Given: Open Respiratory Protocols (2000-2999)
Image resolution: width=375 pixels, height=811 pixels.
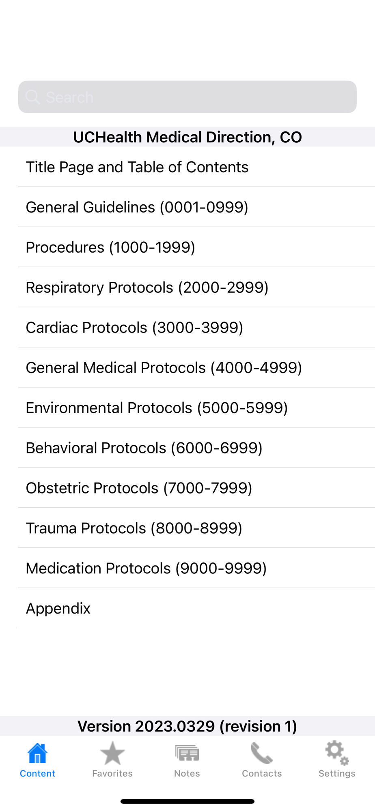Looking at the screenshot, I should [147, 287].
